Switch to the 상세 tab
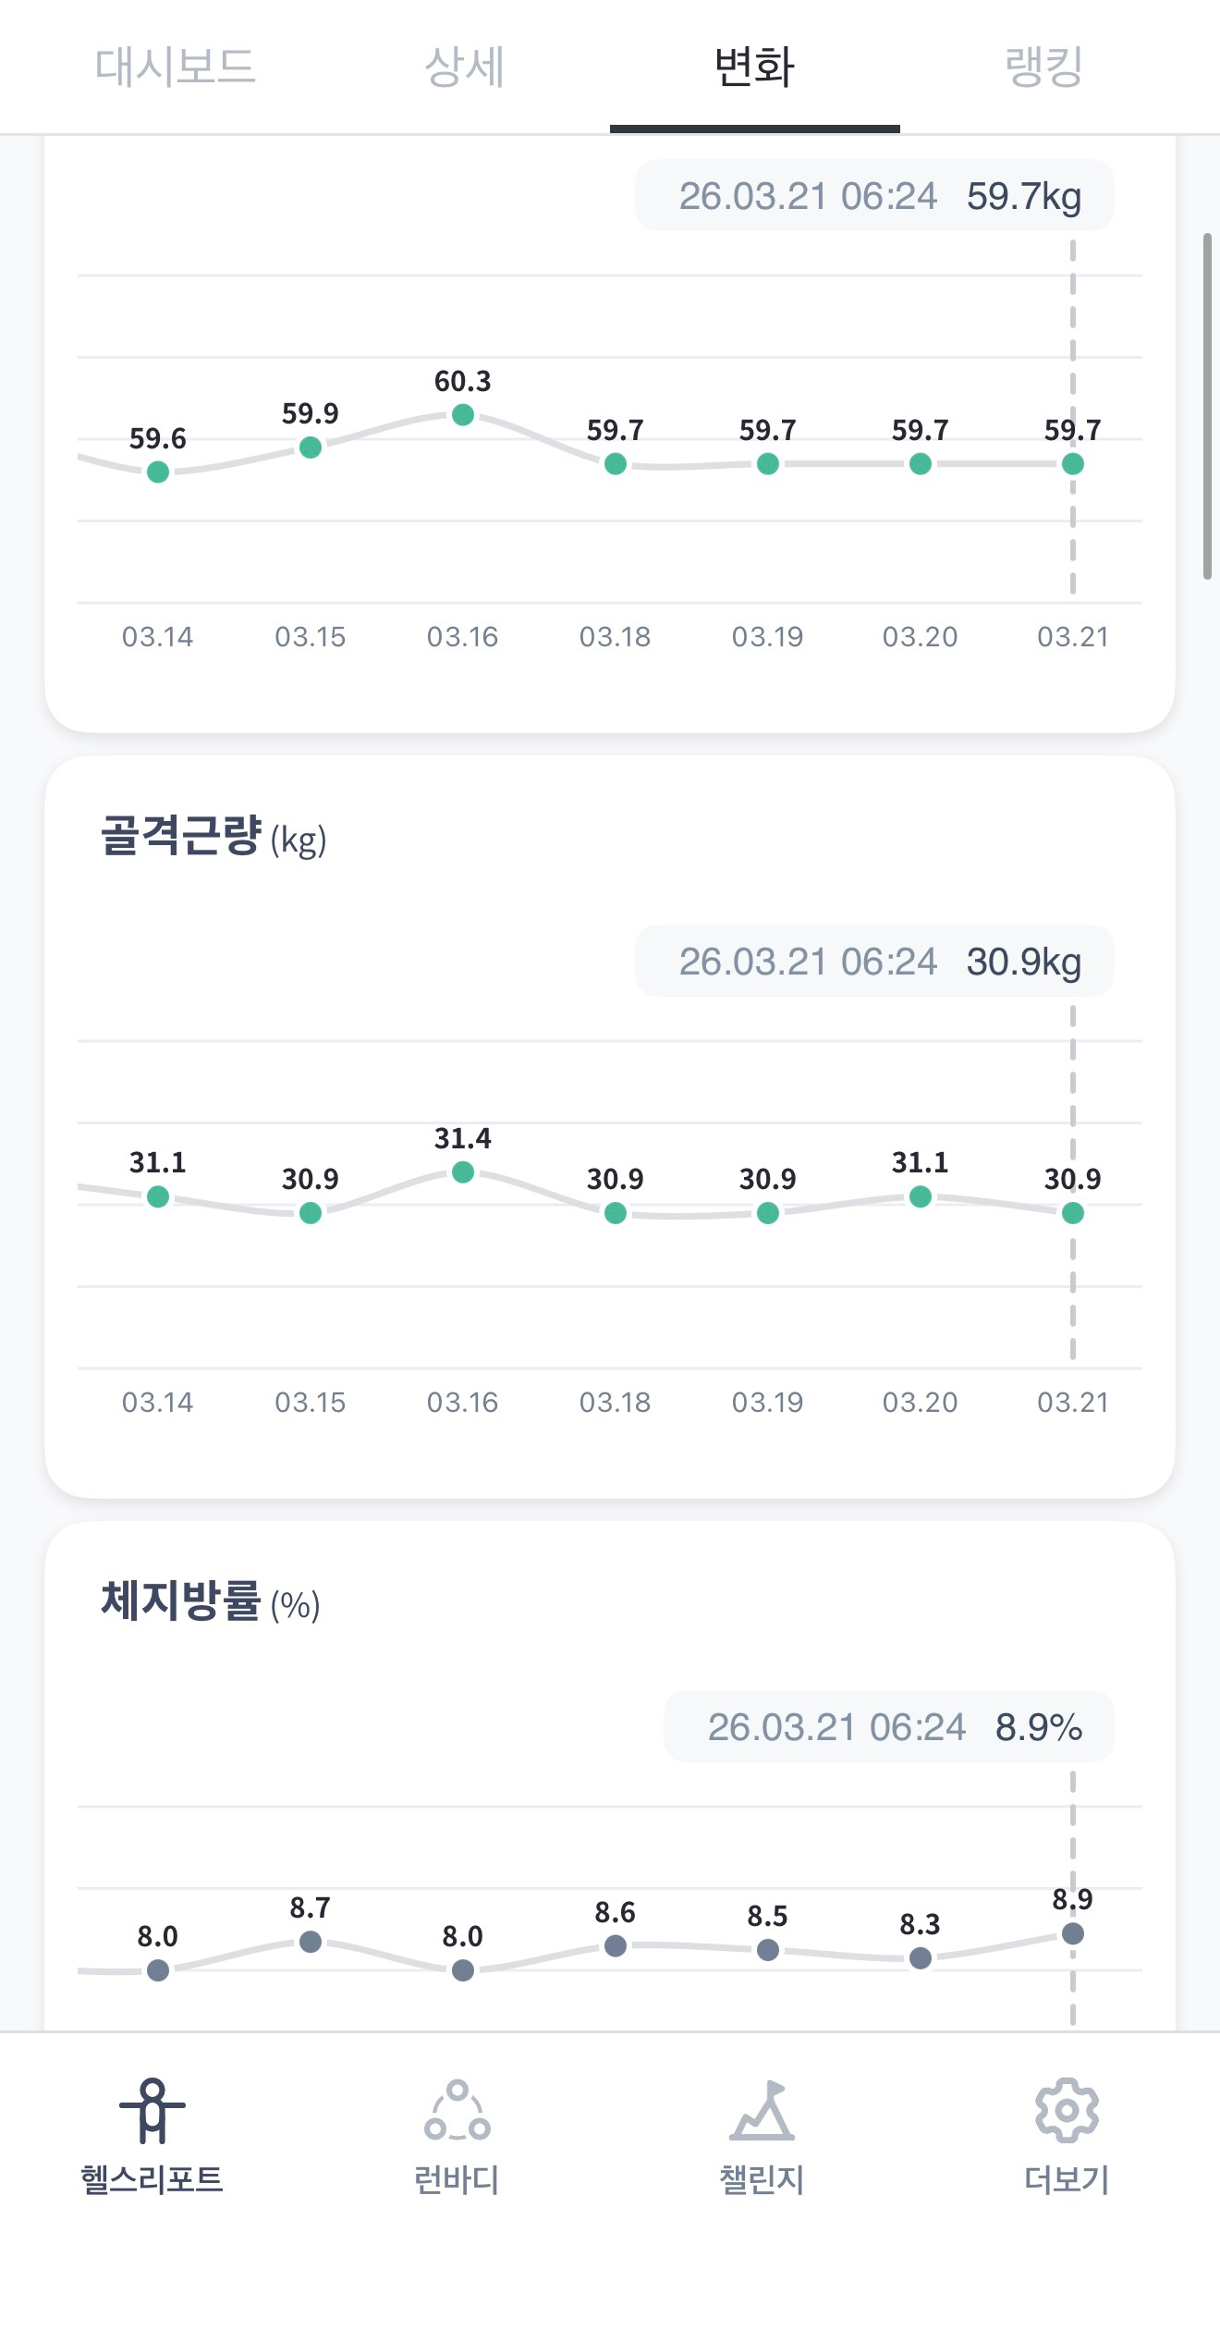 [464, 67]
